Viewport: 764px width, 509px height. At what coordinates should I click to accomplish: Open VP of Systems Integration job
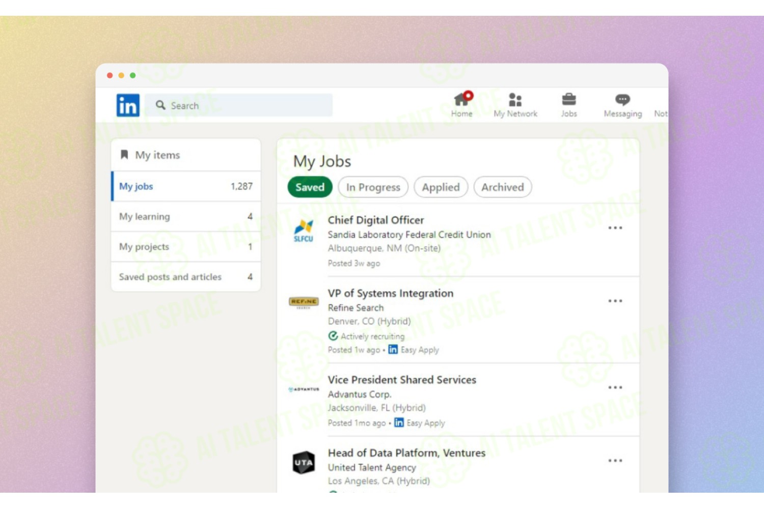click(391, 293)
